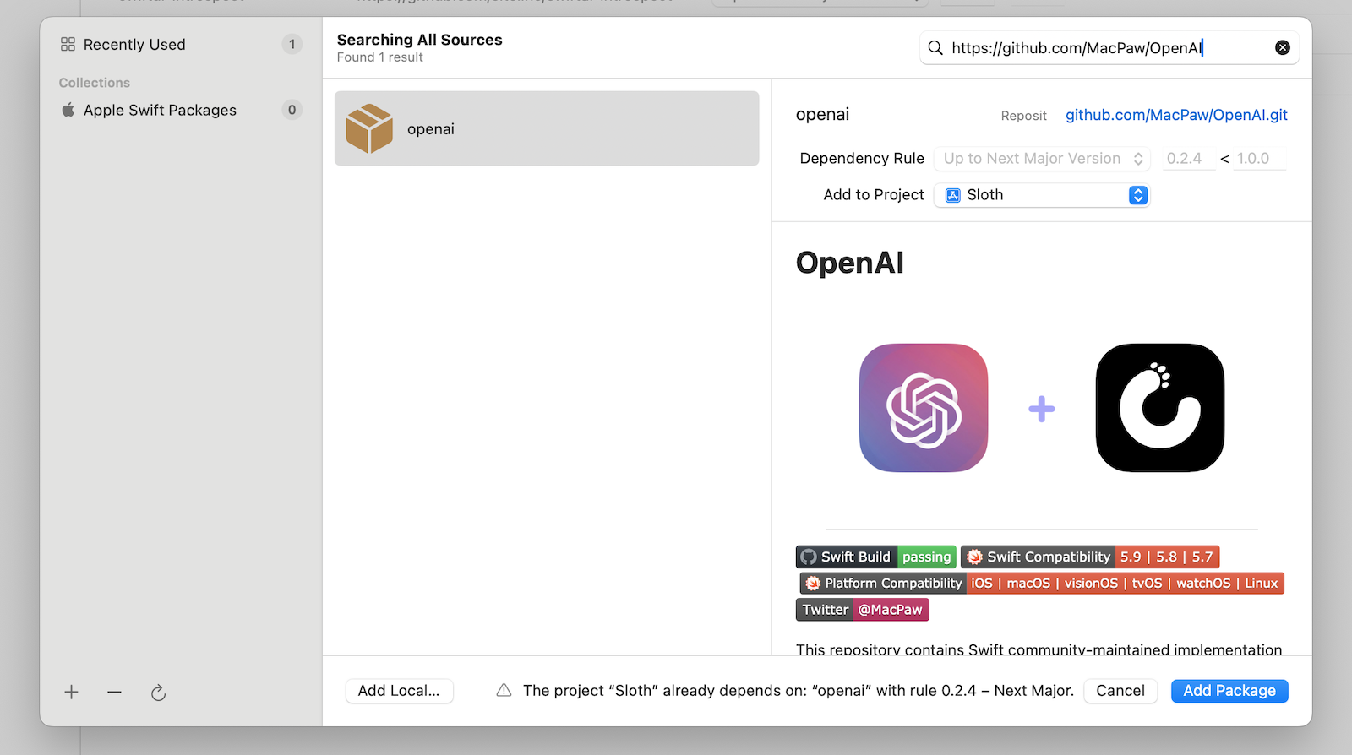Edit the 0.2.4 minimum version field

click(1188, 159)
